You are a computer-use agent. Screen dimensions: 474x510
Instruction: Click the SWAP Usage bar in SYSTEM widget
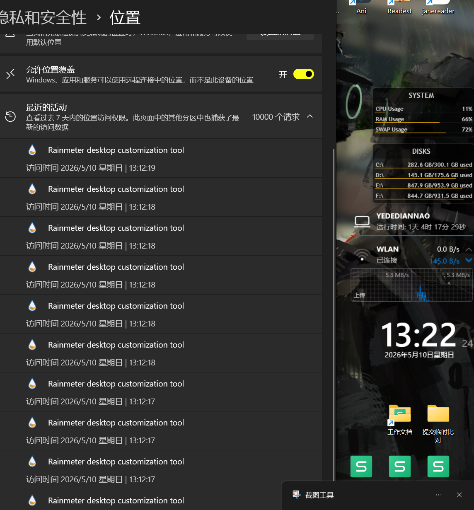click(423, 130)
